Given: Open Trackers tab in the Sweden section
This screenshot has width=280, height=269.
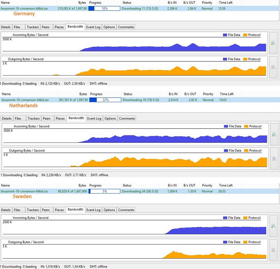Looking at the screenshot, I should click(x=33, y=210).
